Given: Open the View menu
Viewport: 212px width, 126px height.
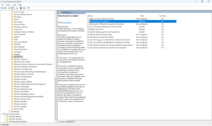Looking at the screenshot, I should click(15, 5).
